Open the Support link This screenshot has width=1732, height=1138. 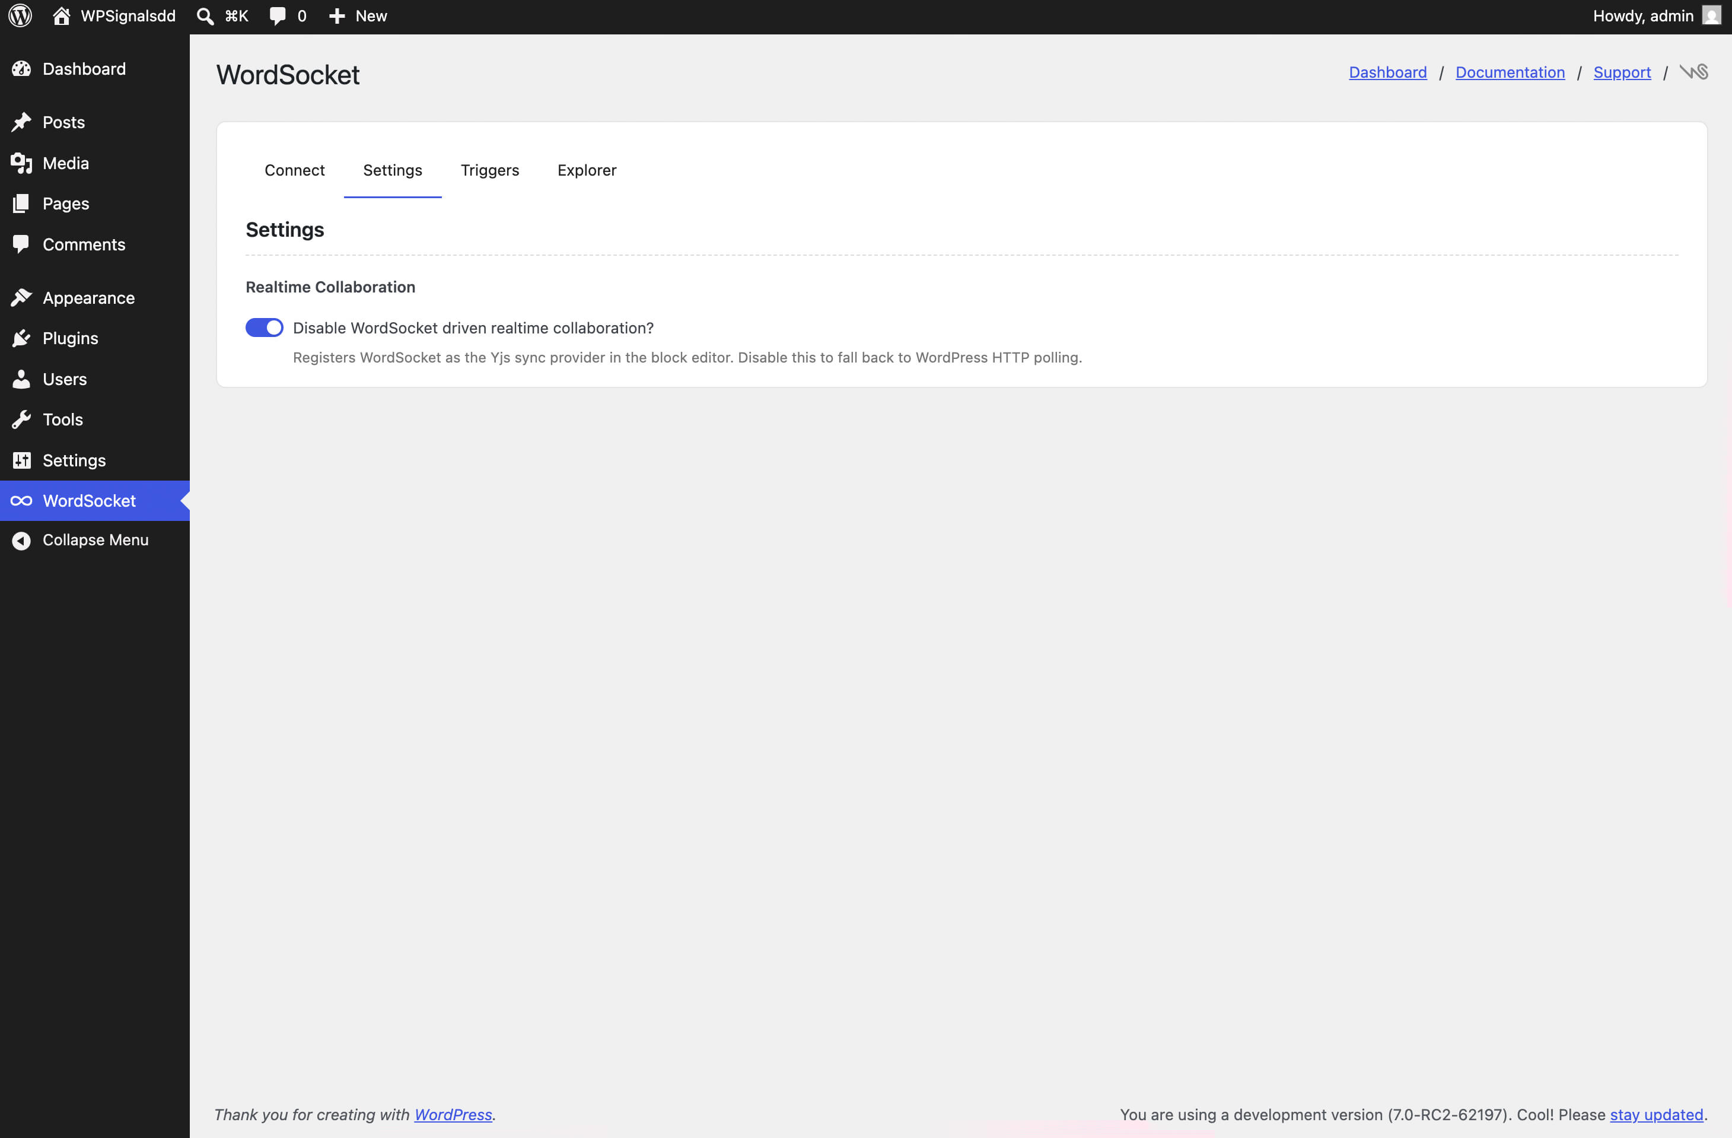click(x=1622, y=72)
